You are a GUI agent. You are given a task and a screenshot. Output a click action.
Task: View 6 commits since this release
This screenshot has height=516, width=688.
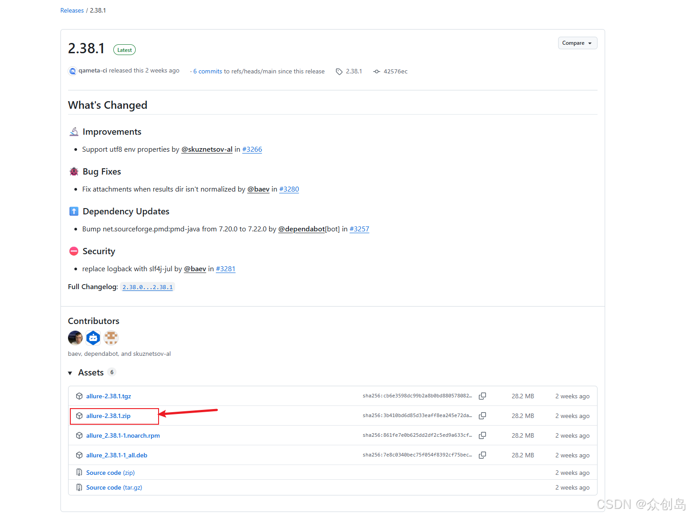coord(208,71)
